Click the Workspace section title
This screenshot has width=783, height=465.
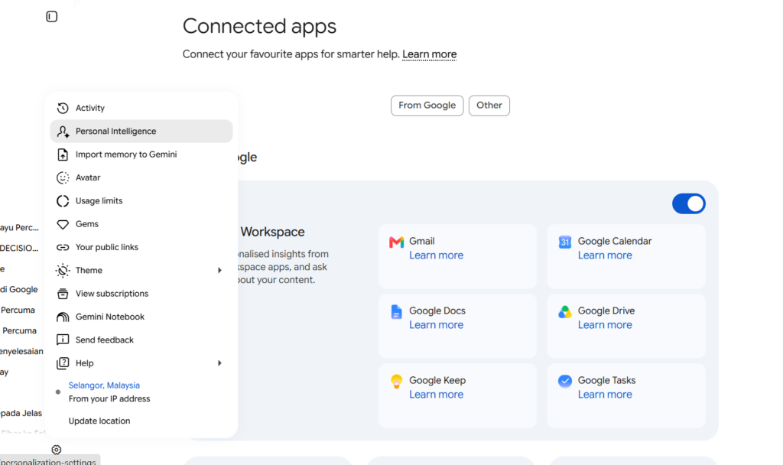pyautogui.click(x=272, y=232)
